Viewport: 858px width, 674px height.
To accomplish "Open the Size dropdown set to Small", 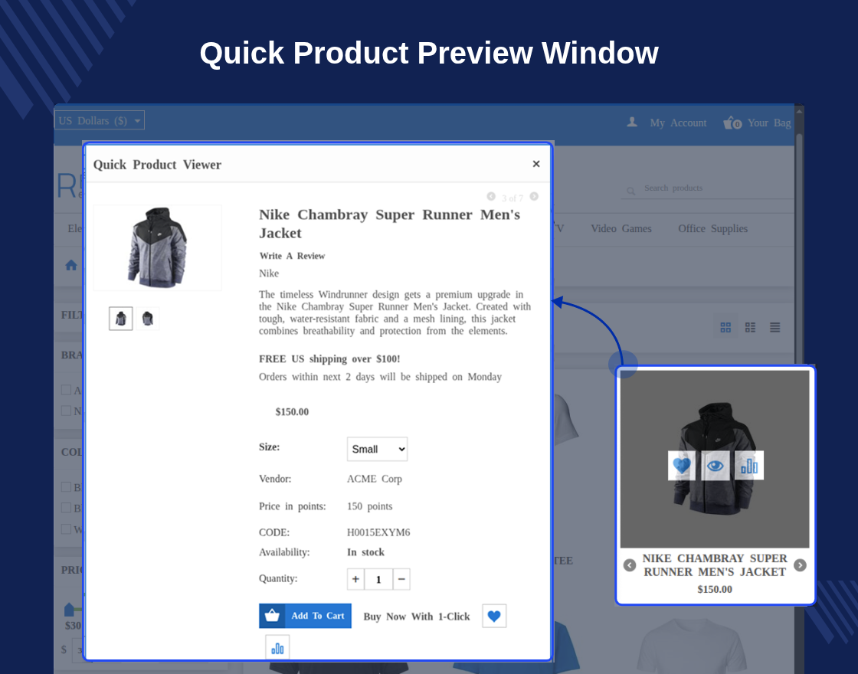I will click(377, 449).
